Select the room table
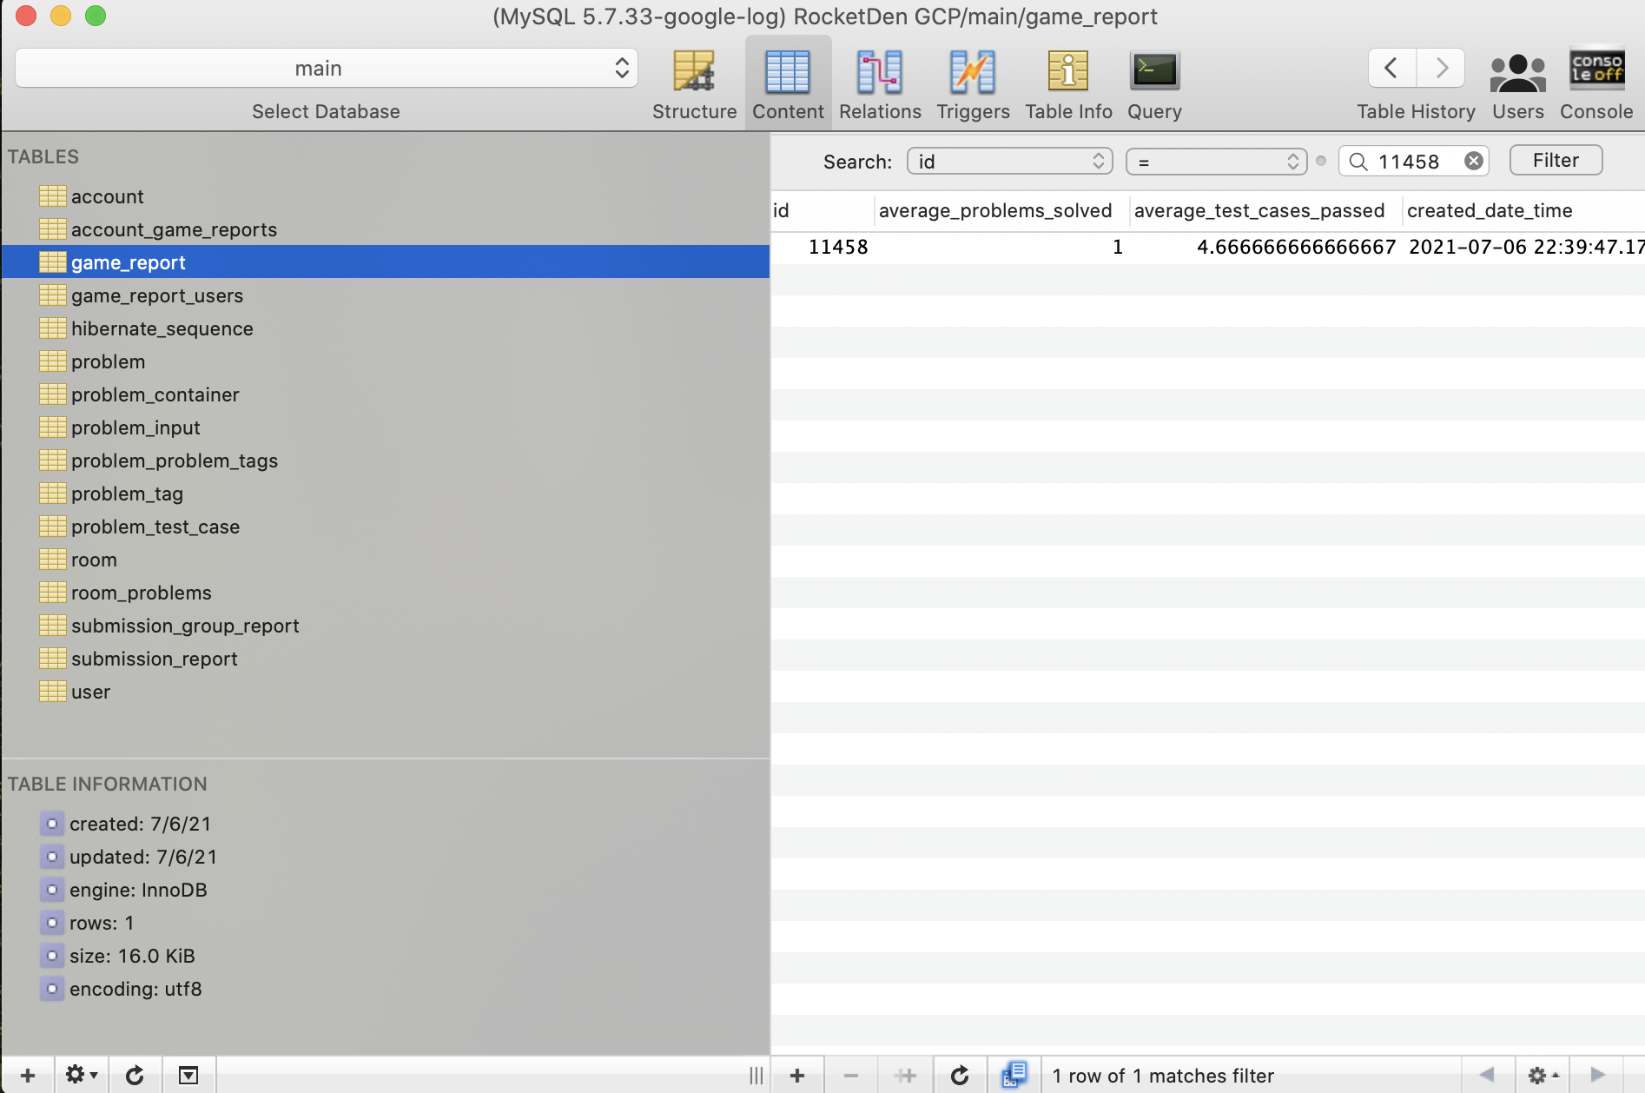This screenshot has height=1093, width=1645. coord(386,560)
